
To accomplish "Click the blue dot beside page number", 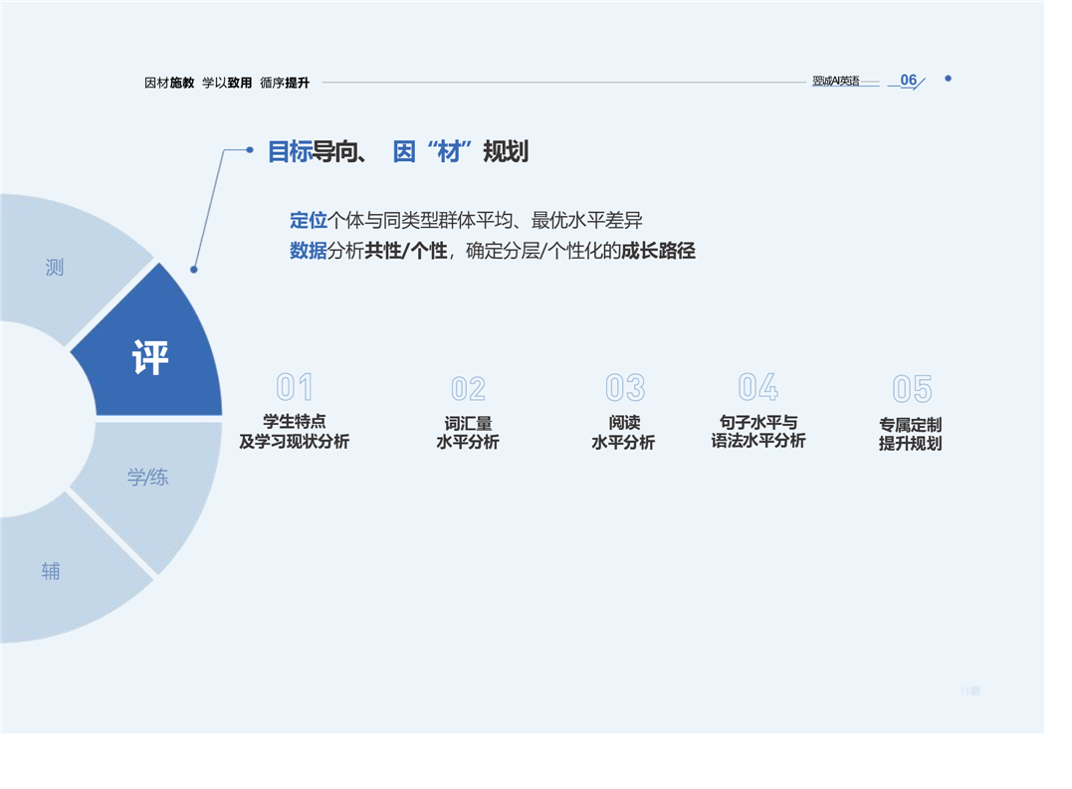I will pos(948,79).
